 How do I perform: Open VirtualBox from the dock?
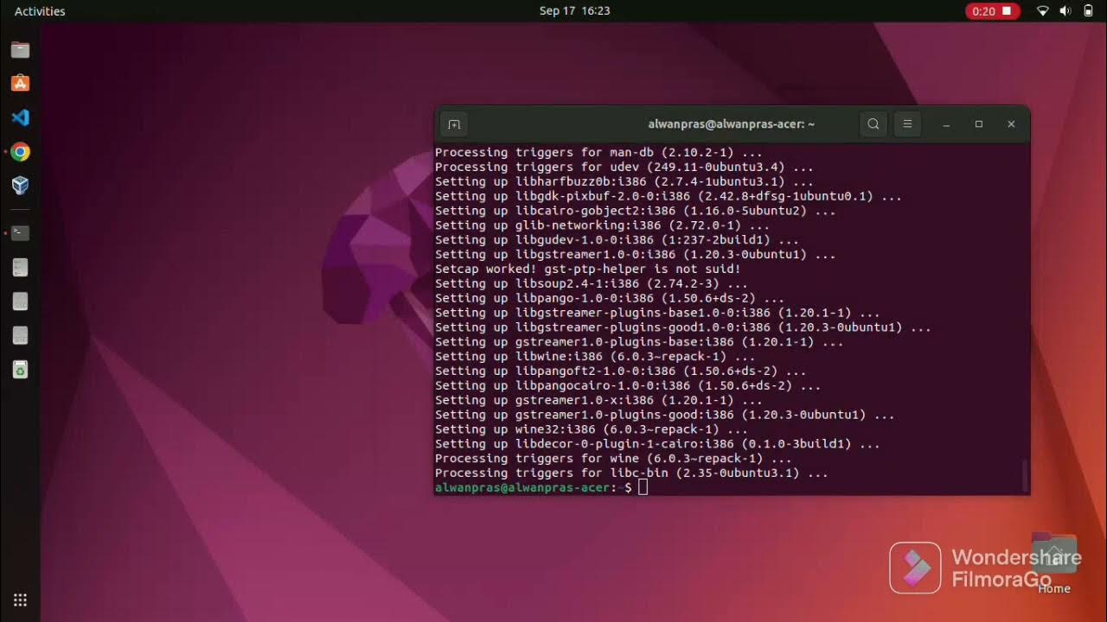pyautogui.click(x=20, y=186)
